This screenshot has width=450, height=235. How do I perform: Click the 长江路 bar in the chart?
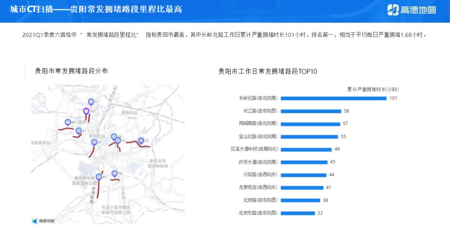point(311,111)
